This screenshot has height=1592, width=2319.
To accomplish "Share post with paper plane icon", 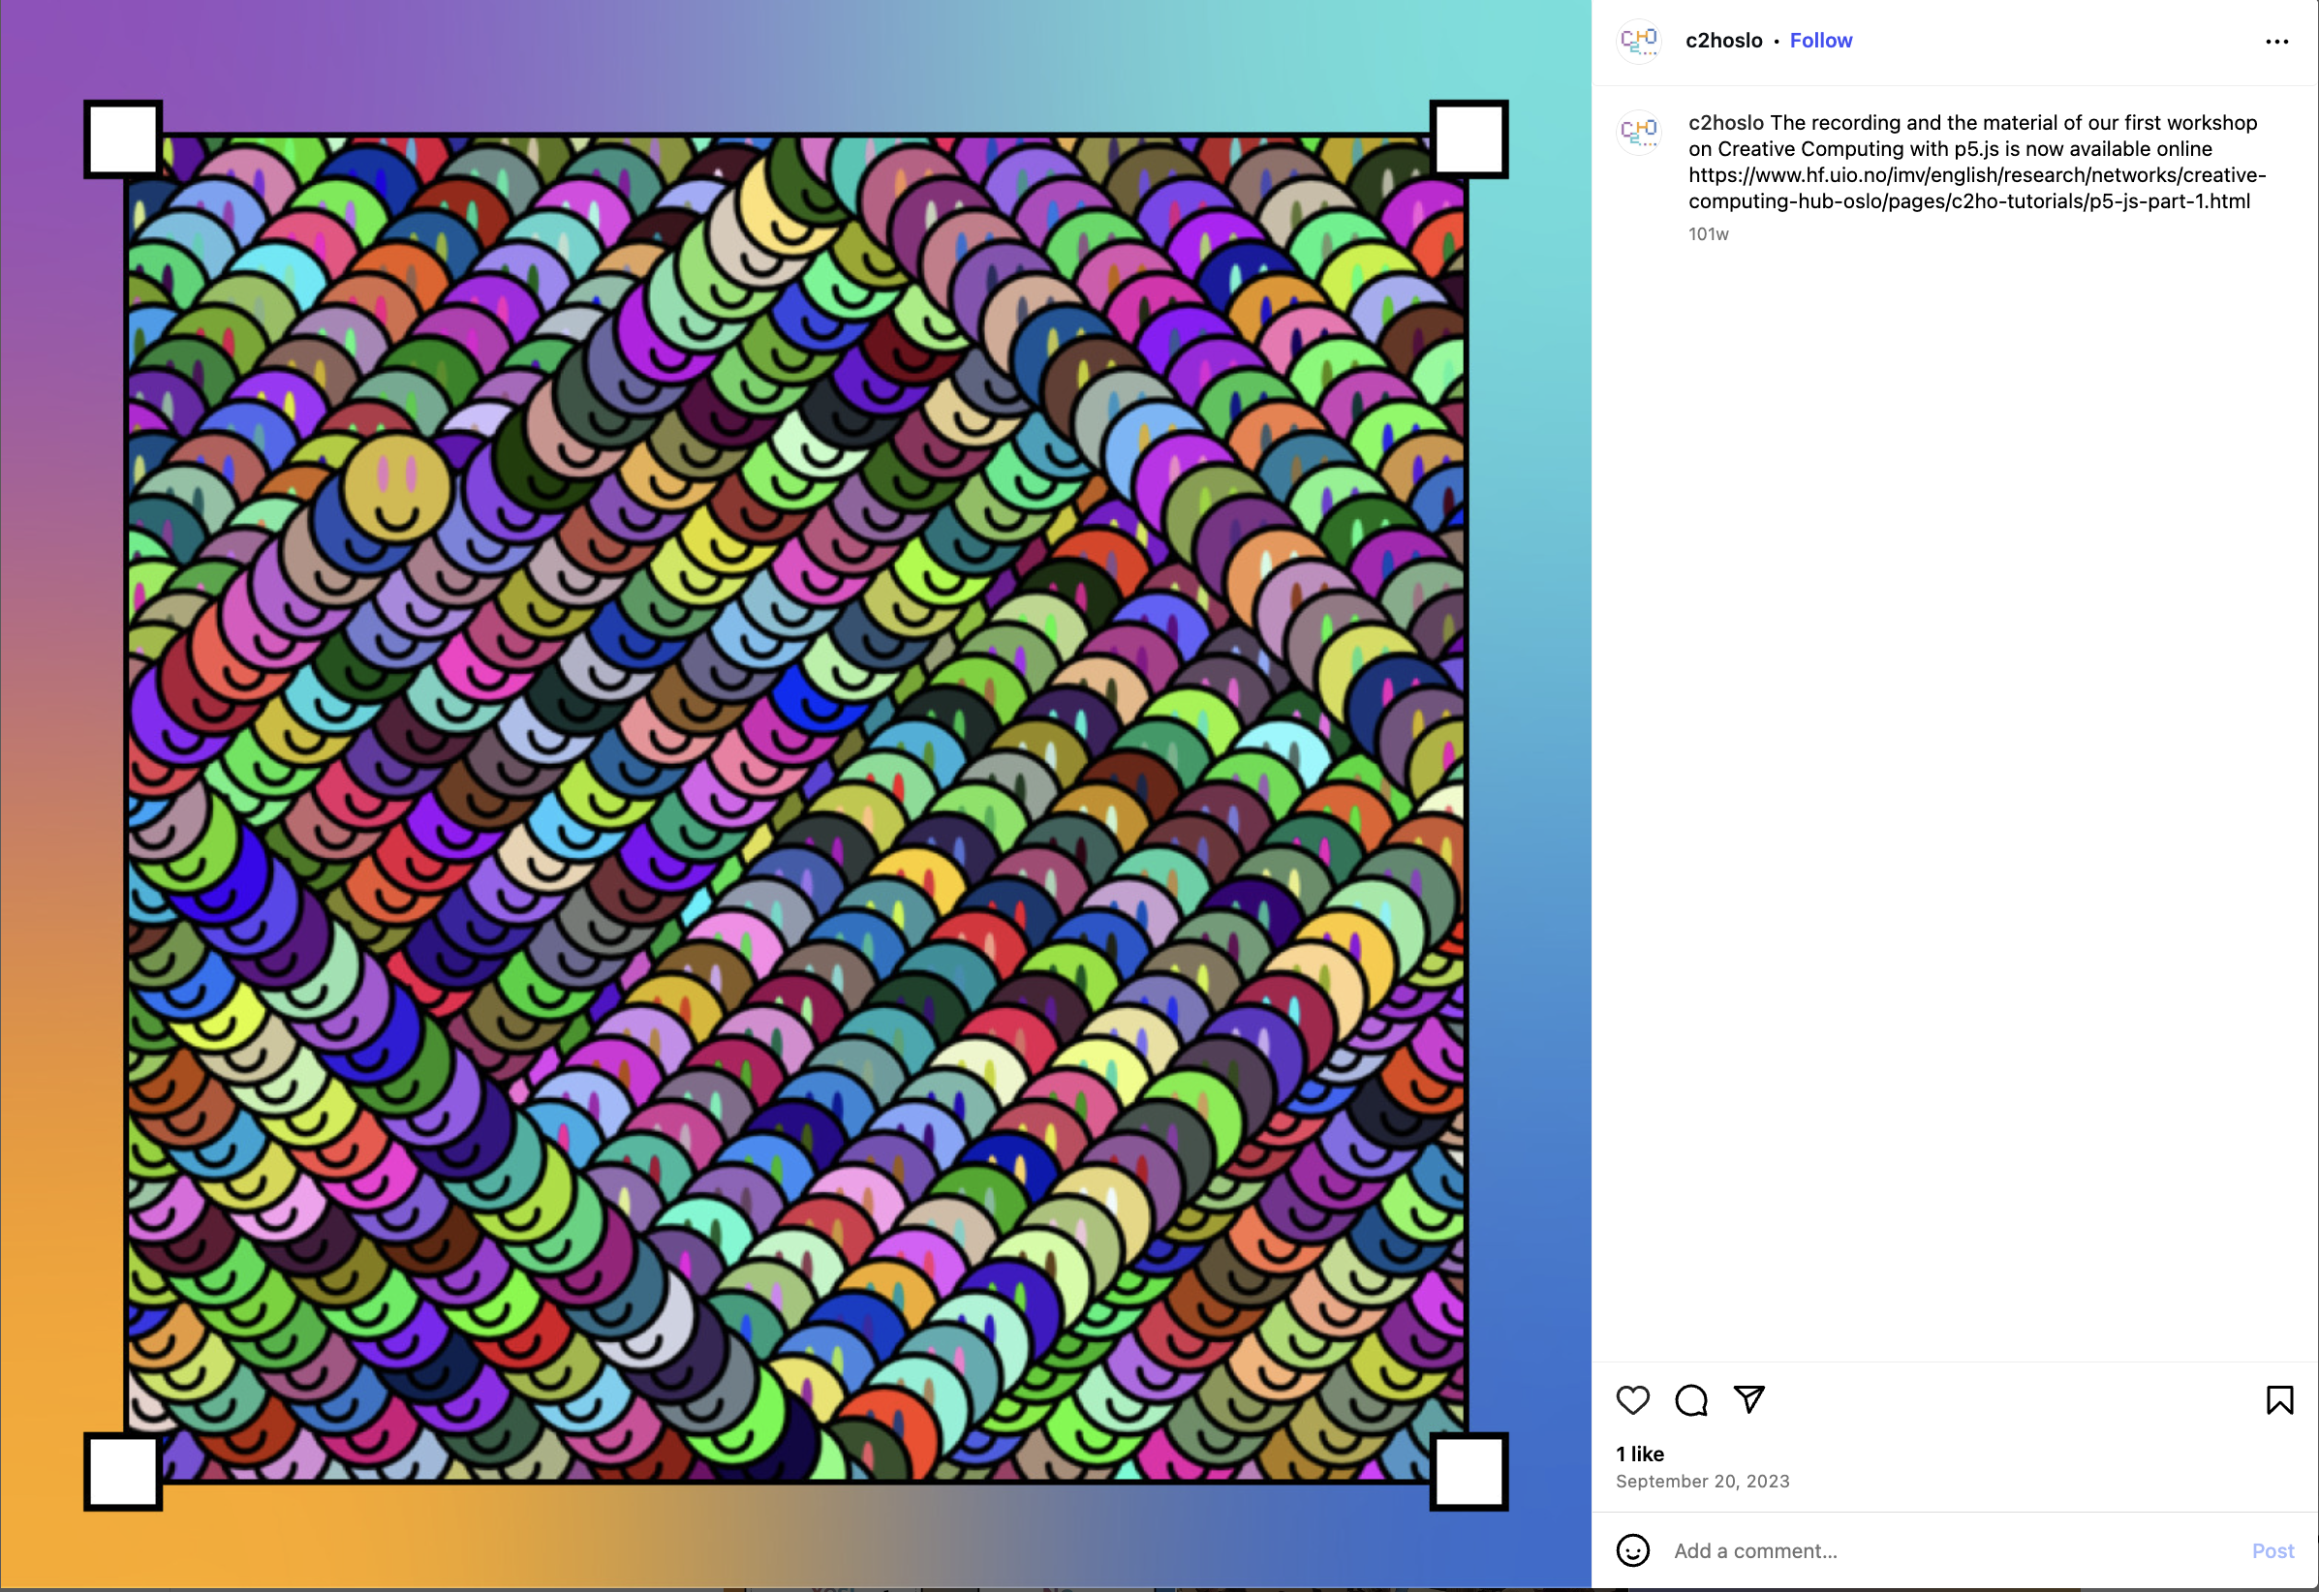I will pyautogui.click(x=1749, y=1399).
